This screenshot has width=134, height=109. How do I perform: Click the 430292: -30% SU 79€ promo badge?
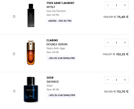(x=59, y=21)
